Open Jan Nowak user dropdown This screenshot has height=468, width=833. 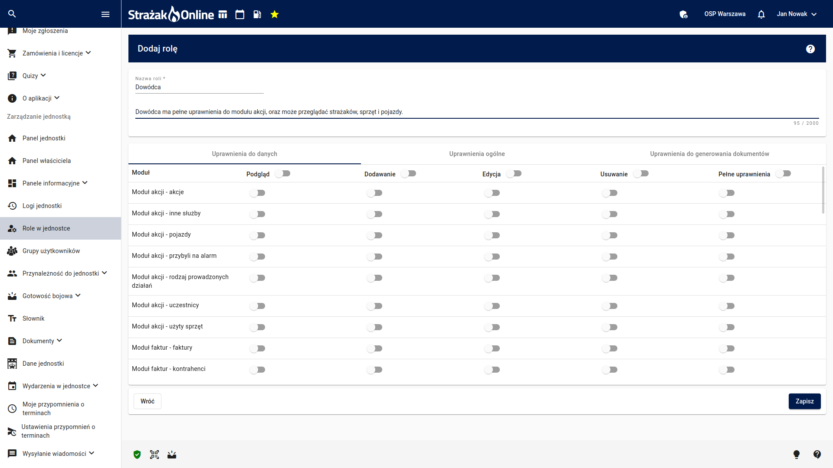click(797, 14)
